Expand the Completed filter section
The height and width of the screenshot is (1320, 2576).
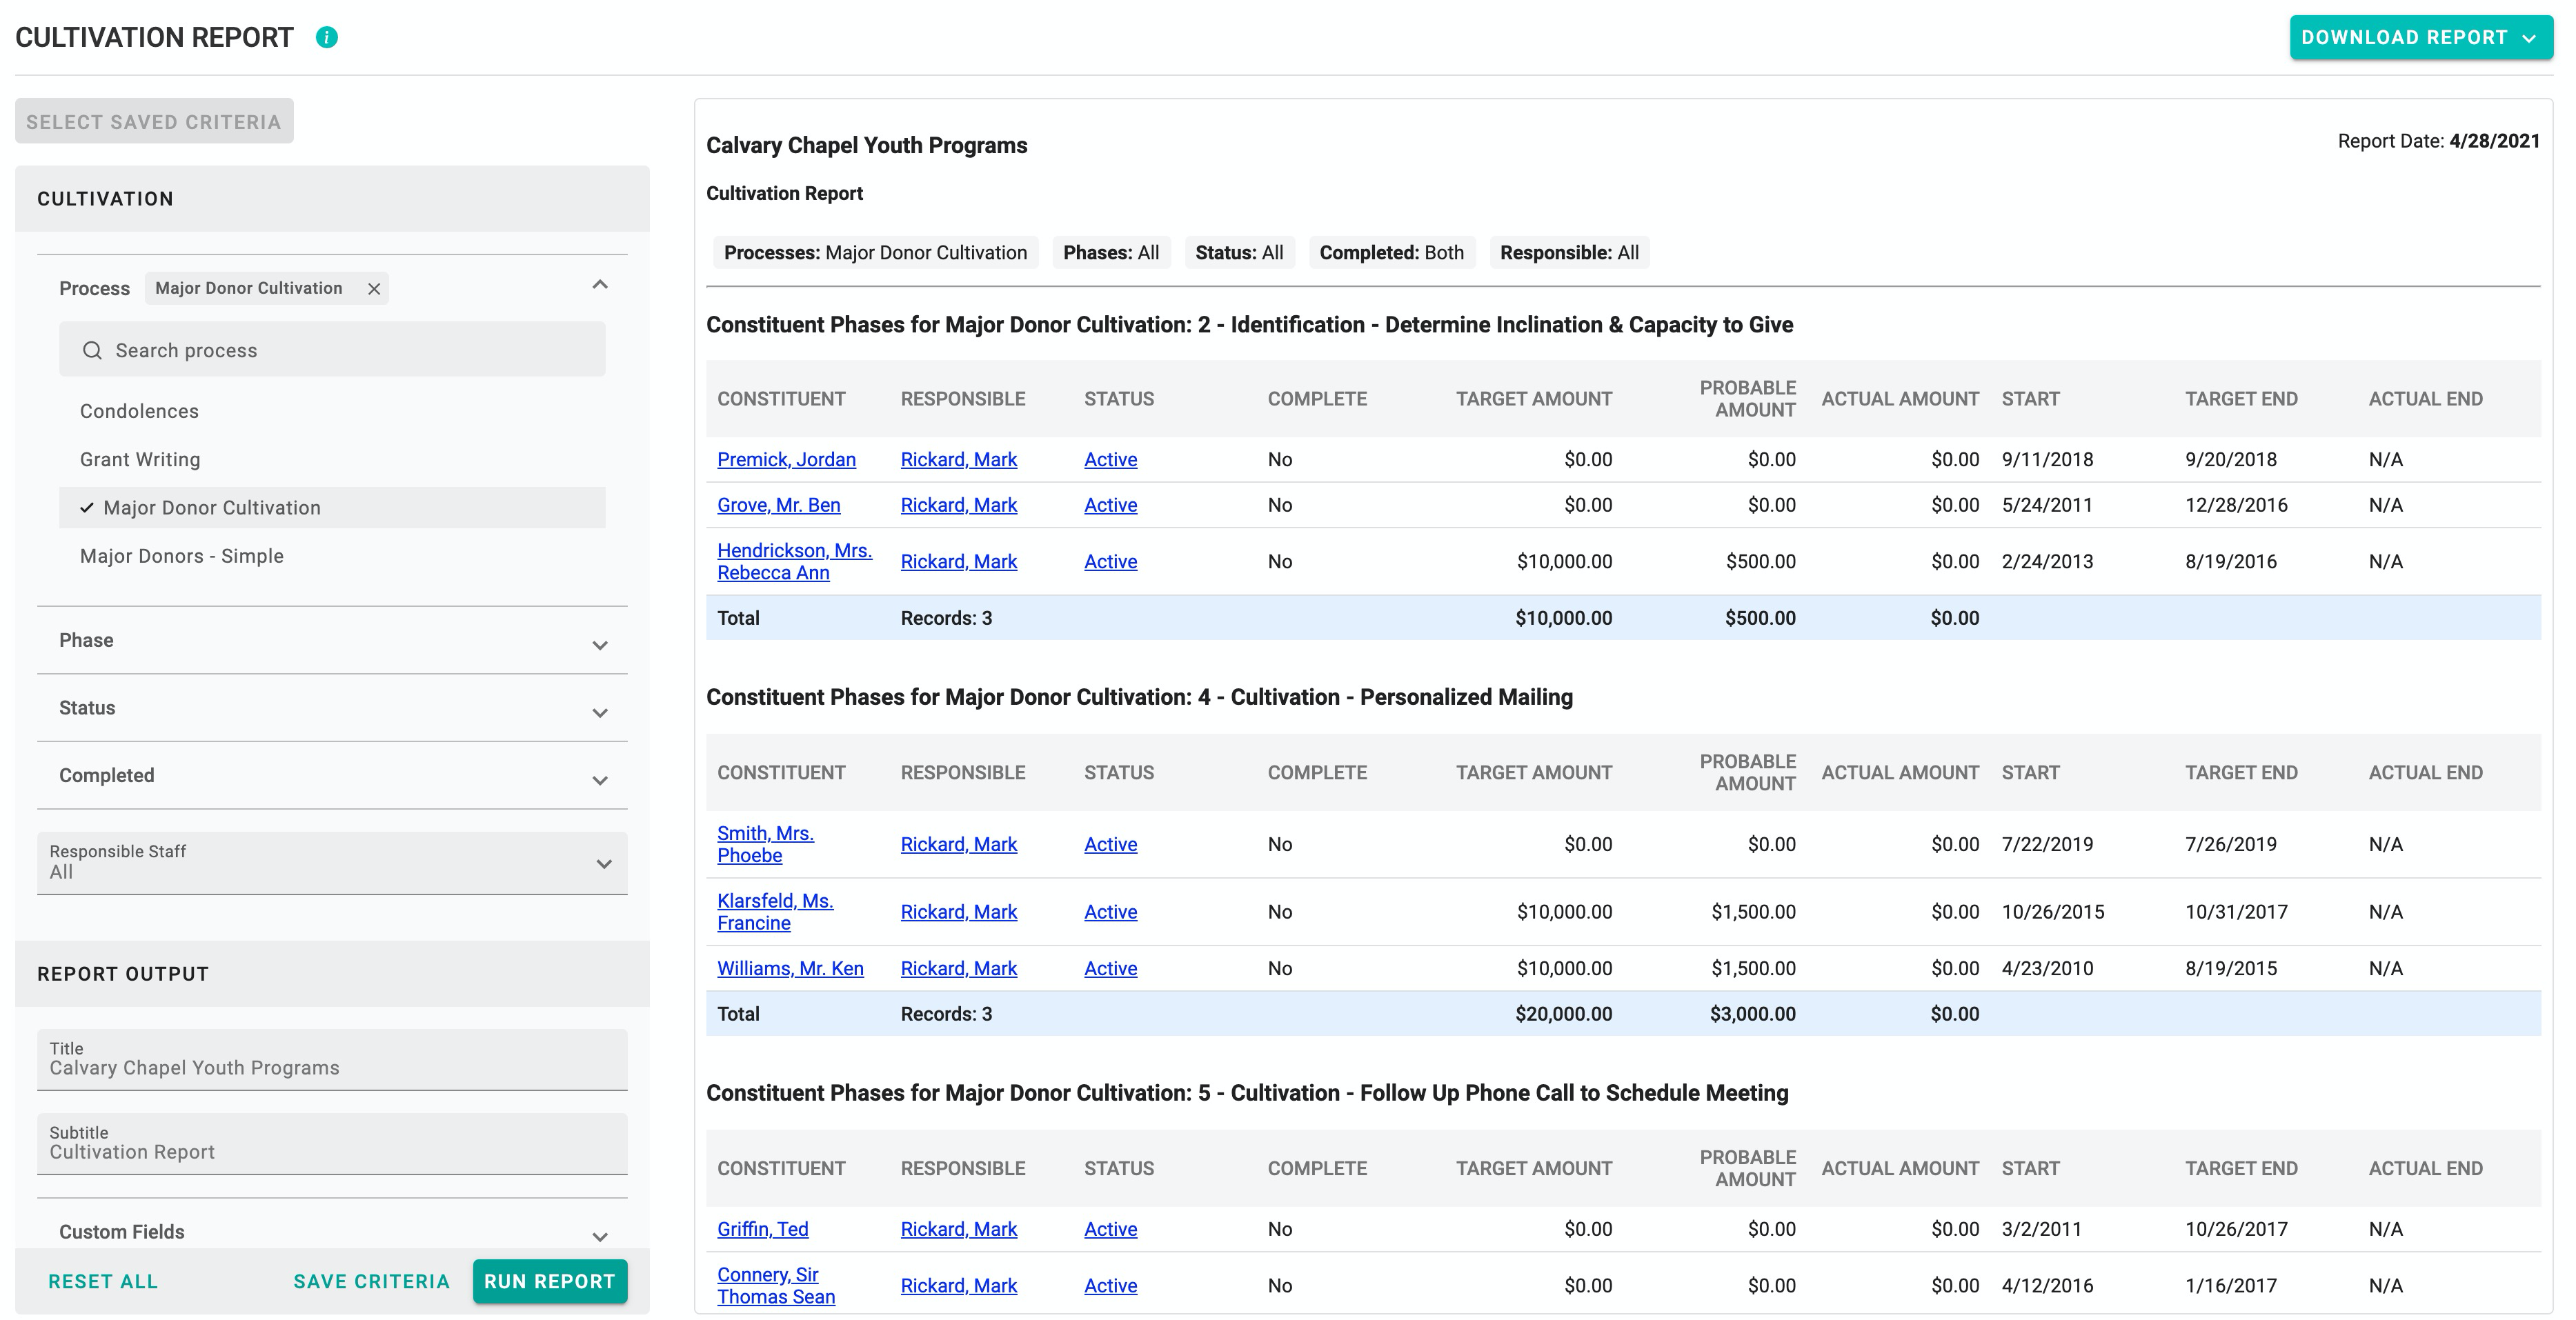(x=600, y=780)
